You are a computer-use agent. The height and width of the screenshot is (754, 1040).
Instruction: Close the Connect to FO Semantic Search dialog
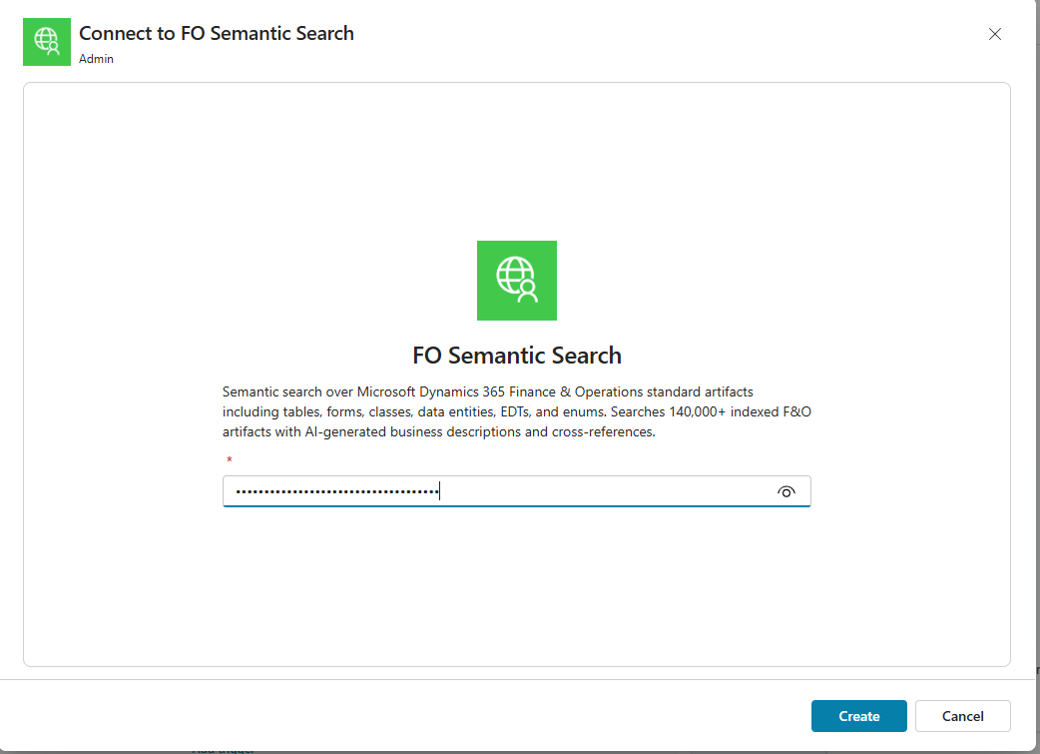(x=994, y=34)
